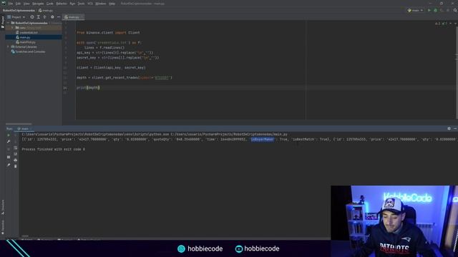This screenshot has width=458, height=257.
Task: Click the Expand All icon in Project panel
Action: point(38,17)
